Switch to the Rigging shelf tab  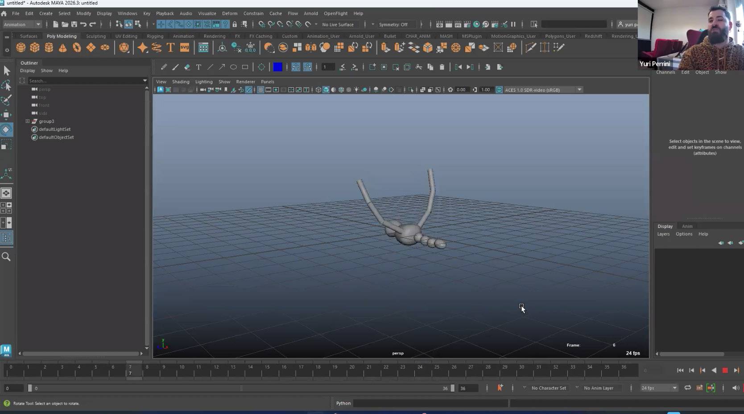155,36
